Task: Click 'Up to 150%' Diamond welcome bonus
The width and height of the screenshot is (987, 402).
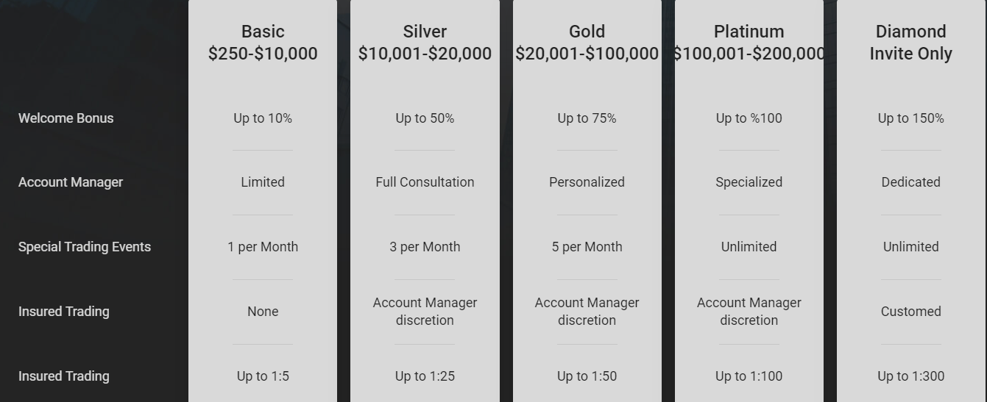Action: tap(910, 118)
